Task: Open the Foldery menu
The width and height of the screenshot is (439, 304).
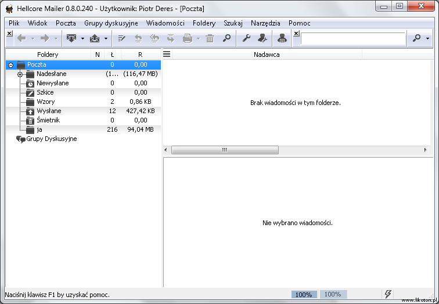Action: point(204,23)
